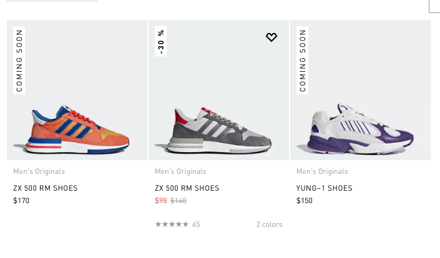Click the five-star rating icons
The width and height of the screenshot is (440, 258).
pos(172,224)
